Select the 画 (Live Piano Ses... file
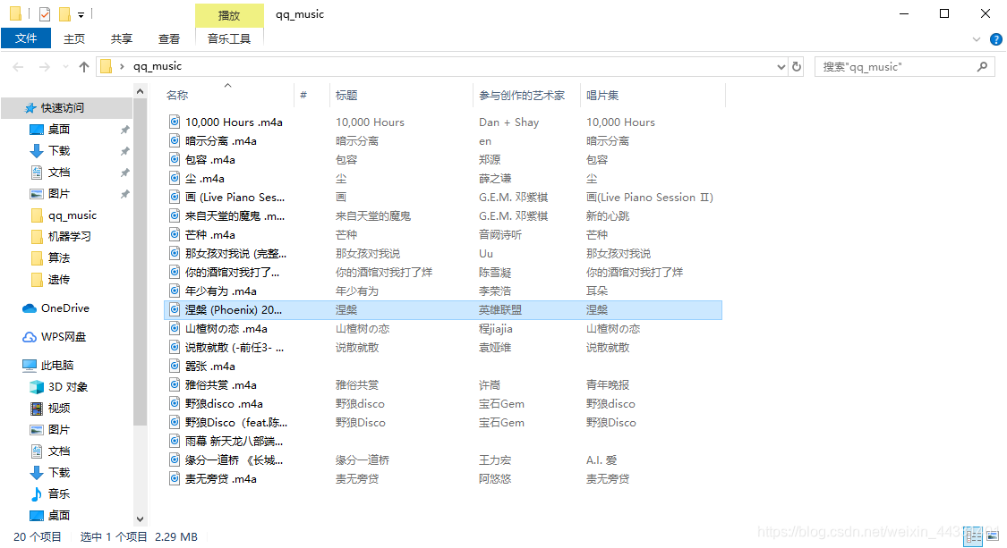 click(x=235, y=197)
